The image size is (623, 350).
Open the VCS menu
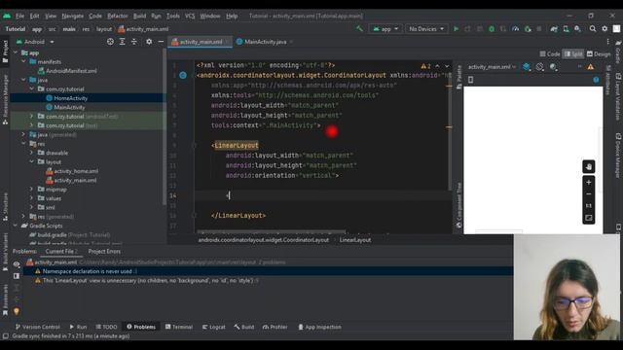(190, 16)
